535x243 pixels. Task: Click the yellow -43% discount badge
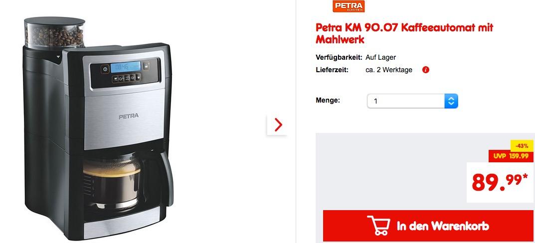(522, 146)
